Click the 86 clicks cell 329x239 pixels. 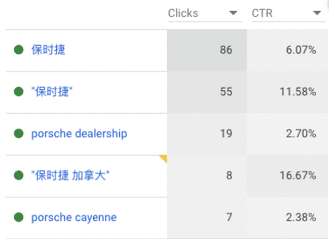207,50
